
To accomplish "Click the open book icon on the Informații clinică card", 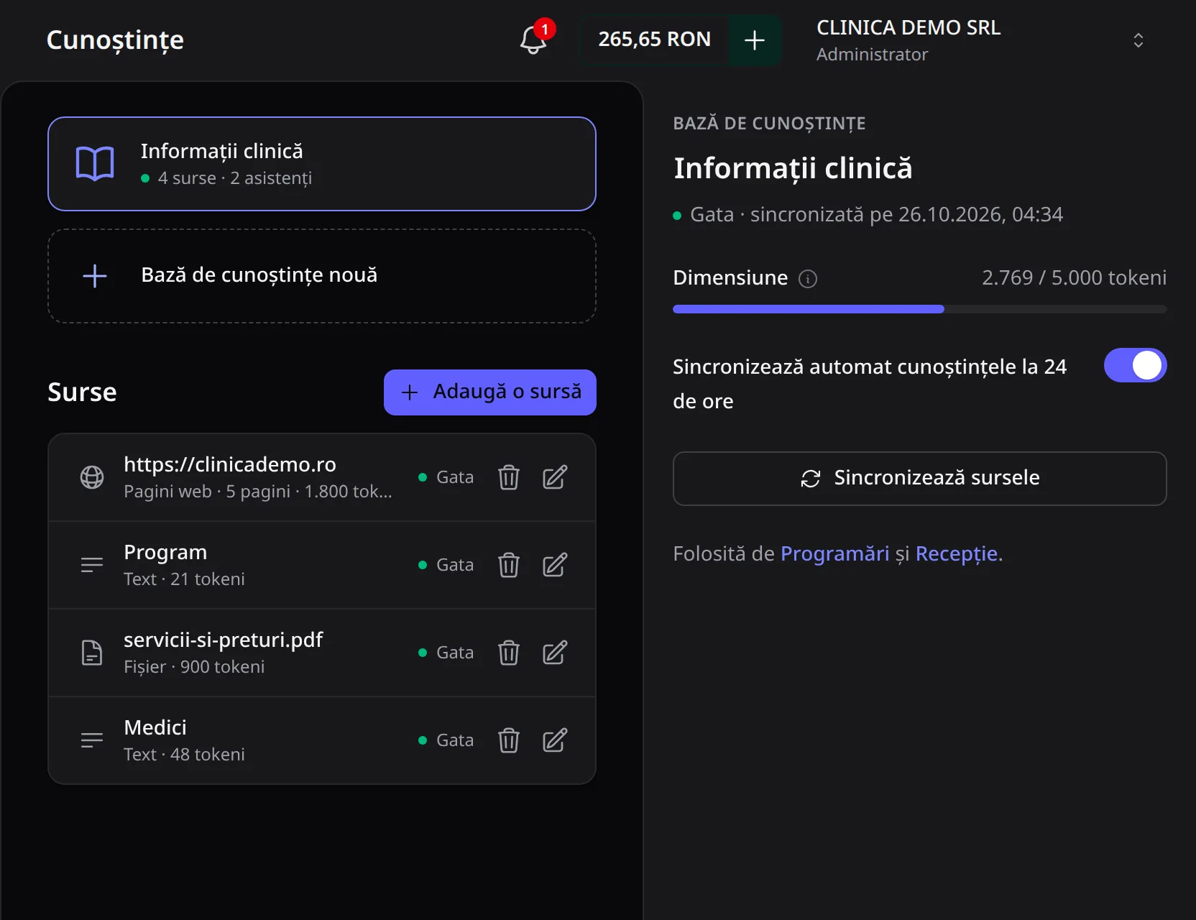I will coord(95,164).
